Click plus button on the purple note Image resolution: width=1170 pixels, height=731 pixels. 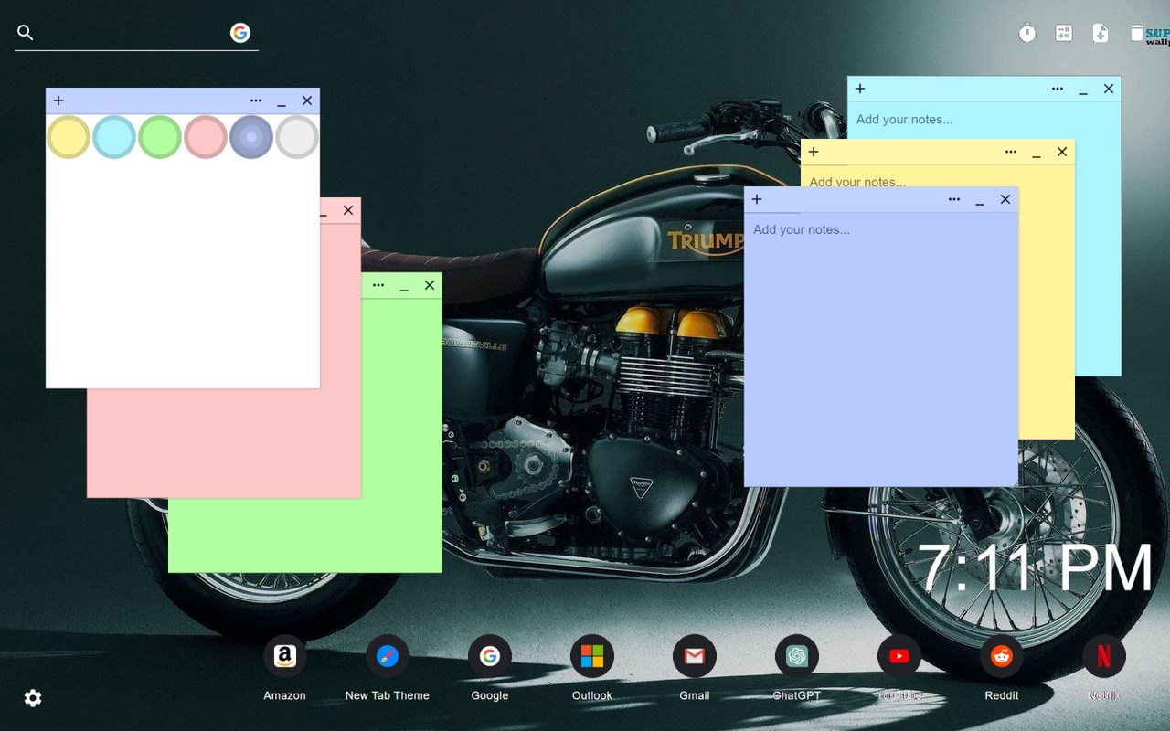click(x=757, y=199)
